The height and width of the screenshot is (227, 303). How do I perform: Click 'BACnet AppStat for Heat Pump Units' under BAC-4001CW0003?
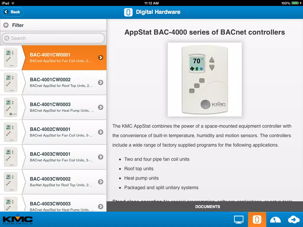tap(62, 111)
